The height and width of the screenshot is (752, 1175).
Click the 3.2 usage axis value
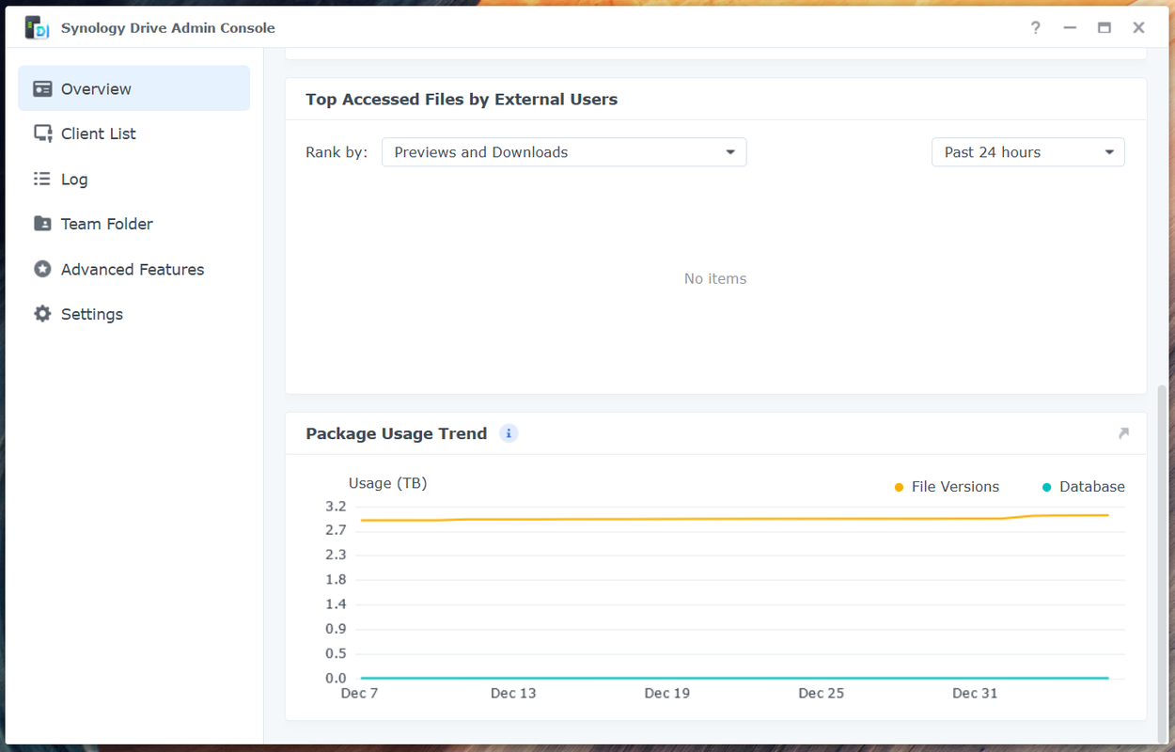pyautogui.click(x=336, y=507)
